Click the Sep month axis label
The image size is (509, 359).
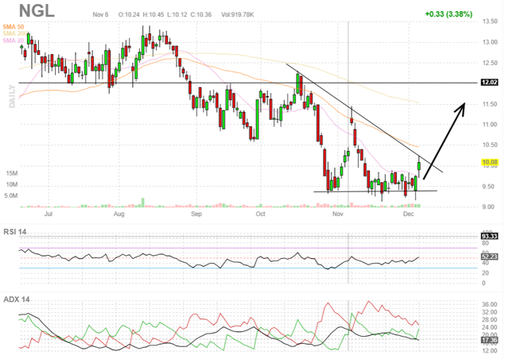point(196,214)
